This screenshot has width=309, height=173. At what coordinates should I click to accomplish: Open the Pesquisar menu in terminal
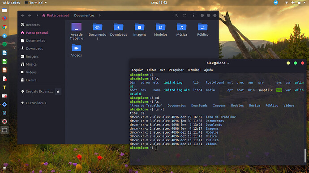coord(176,70)
